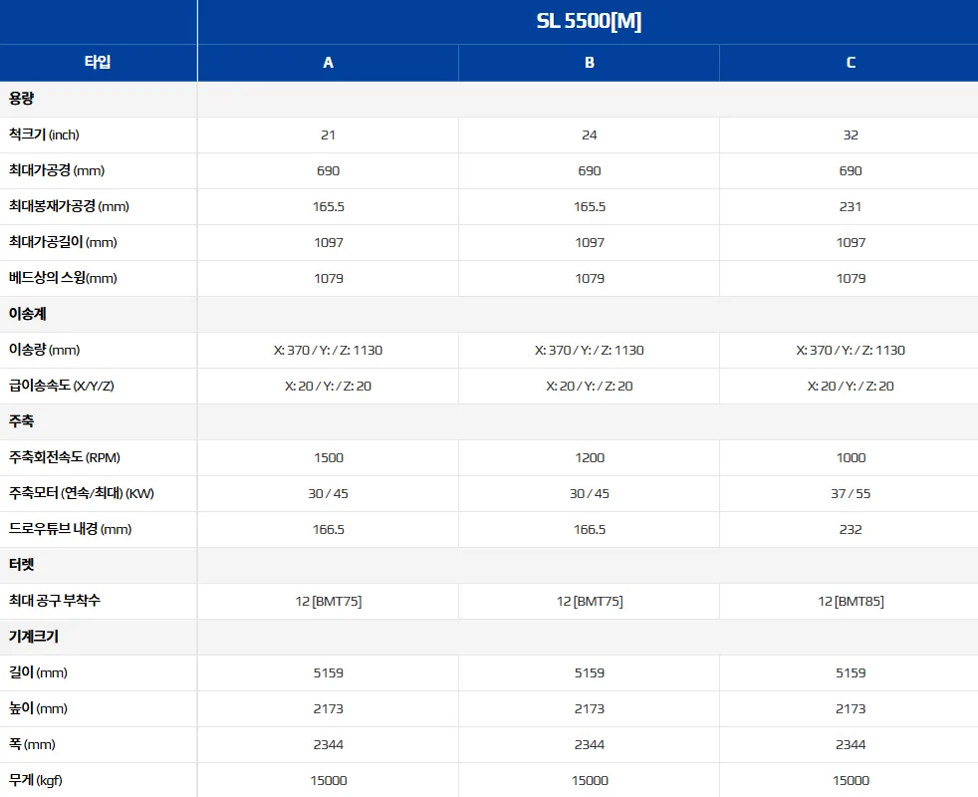Image resolution: width=978 pixels, height=797 pixels.
Task: Click the 최대 공구 부착수 row label
Action: (x=54, y=601)
